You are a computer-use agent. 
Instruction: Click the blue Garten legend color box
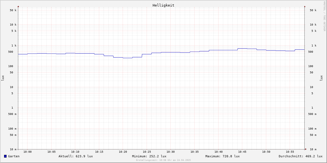pos(5,156)
